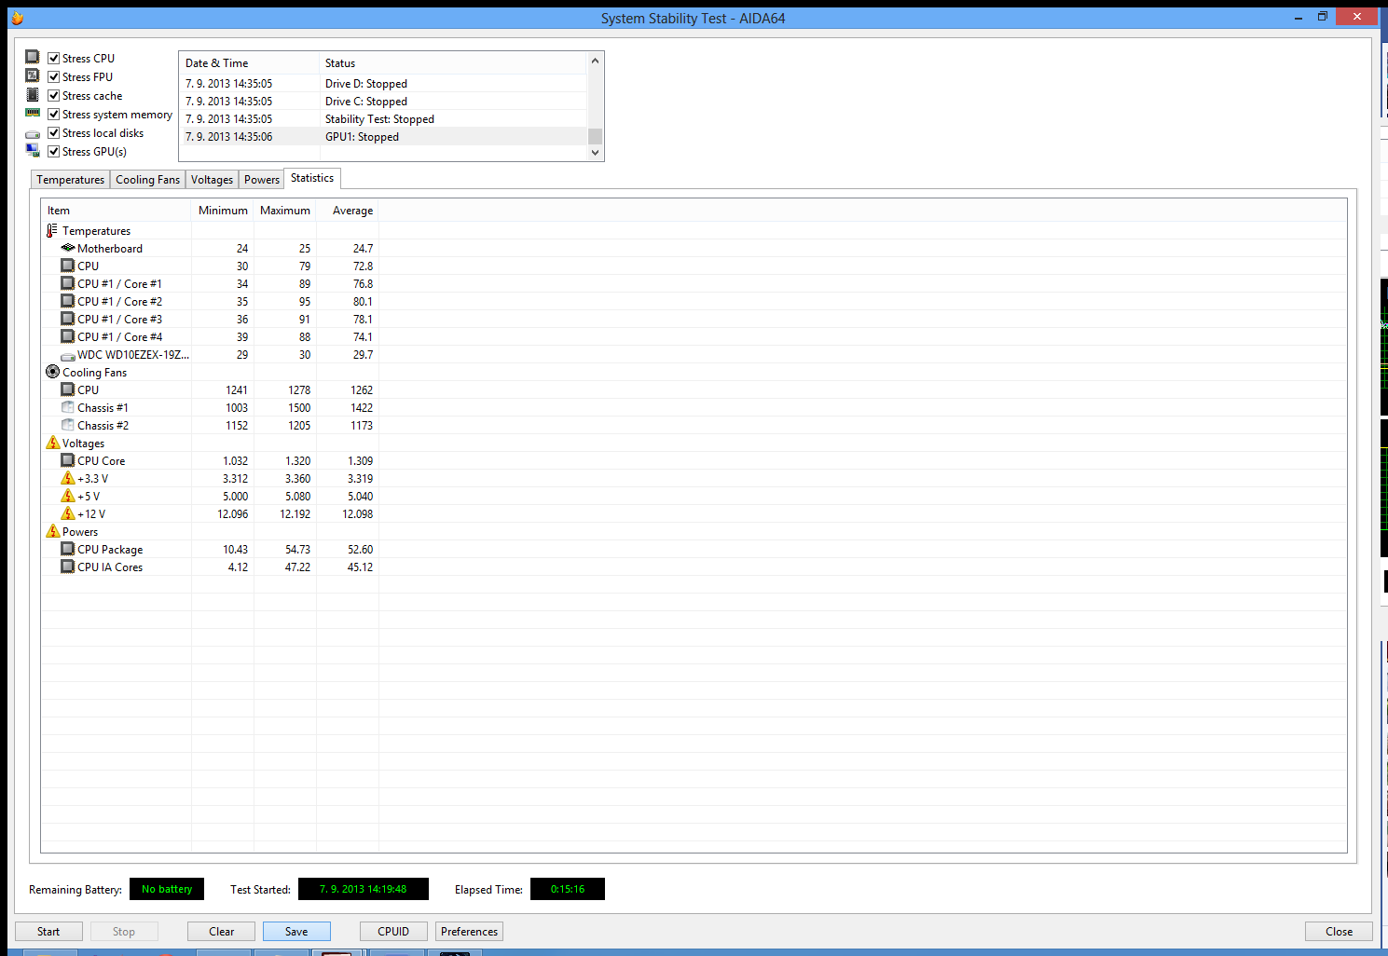Select the Voltages tab

[x=212, y=180]
